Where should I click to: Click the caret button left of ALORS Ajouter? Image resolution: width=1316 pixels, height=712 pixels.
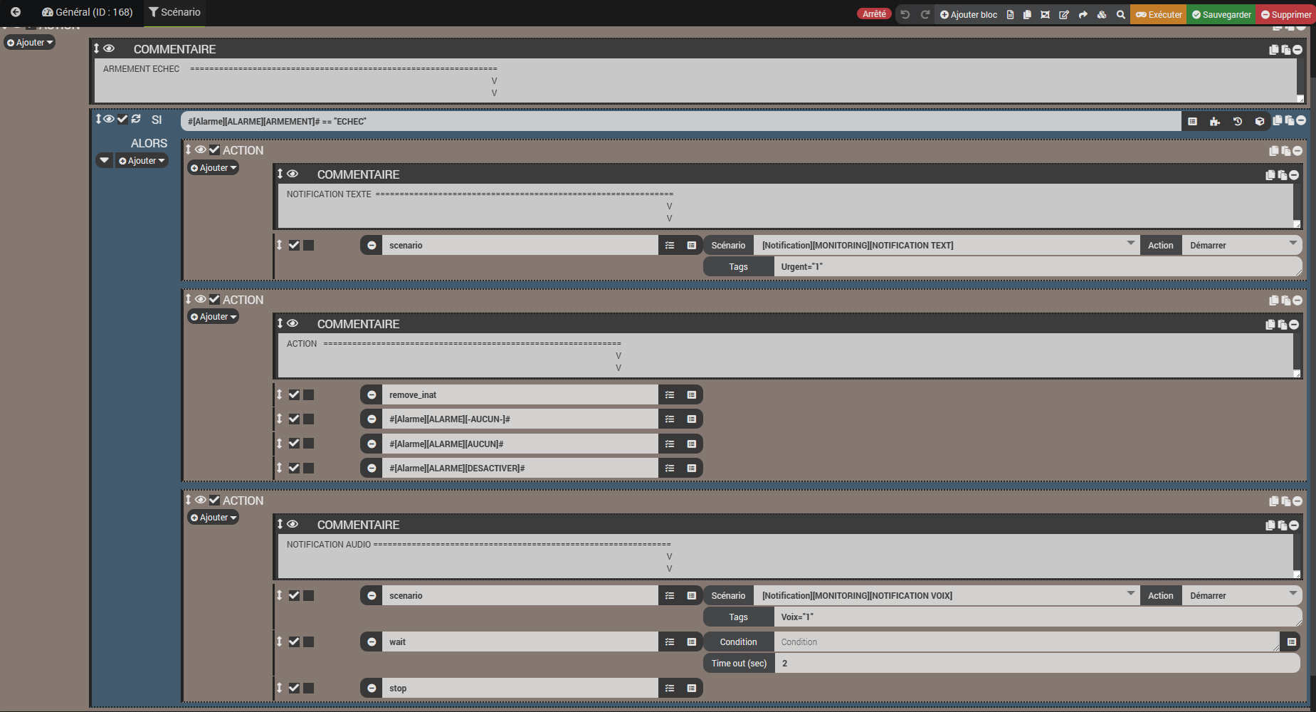[105, 161]
